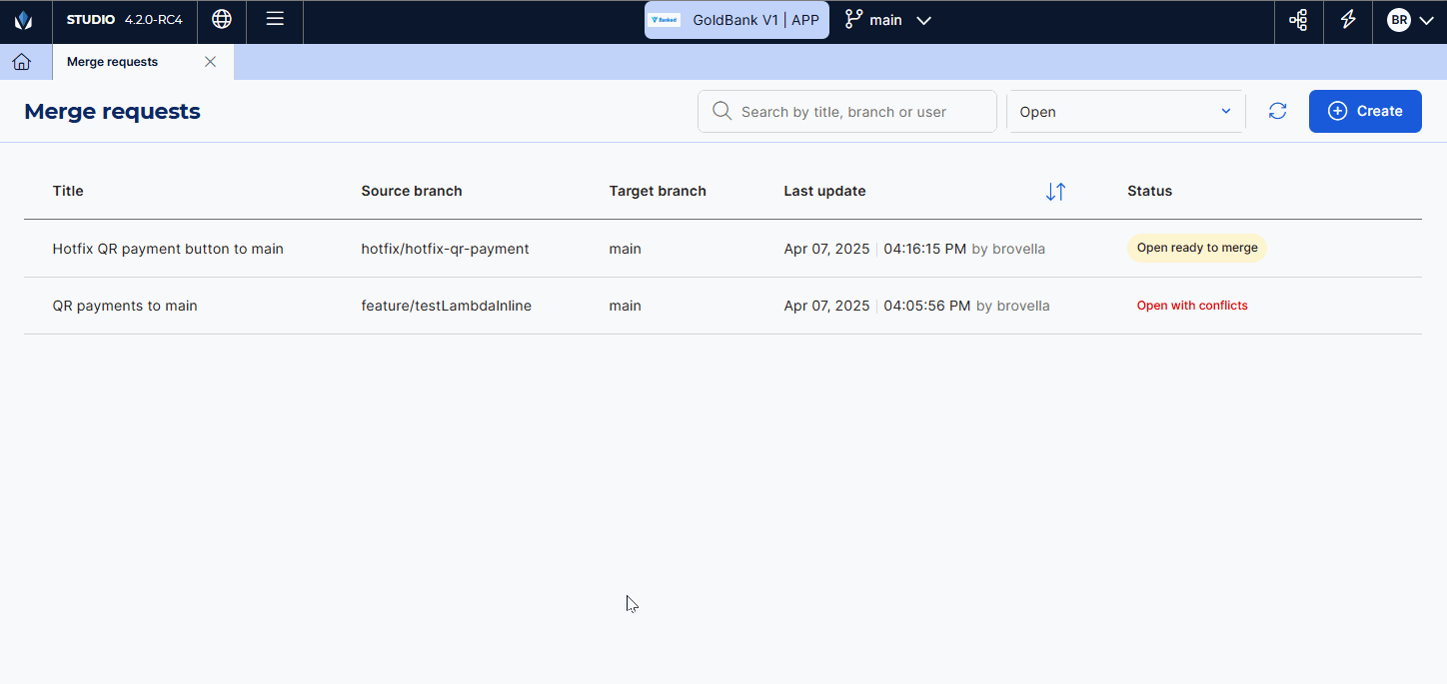Image resolution: width=1447 pixels, height=684 pixels.
Task: Click the home tab icon
Action: tap(22, 62)
